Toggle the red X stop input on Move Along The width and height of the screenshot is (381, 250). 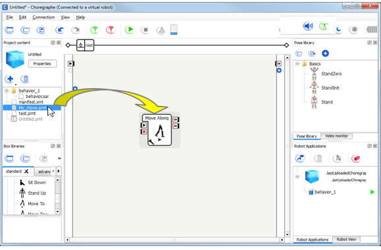pyautogui.click(x=144, y=132)
